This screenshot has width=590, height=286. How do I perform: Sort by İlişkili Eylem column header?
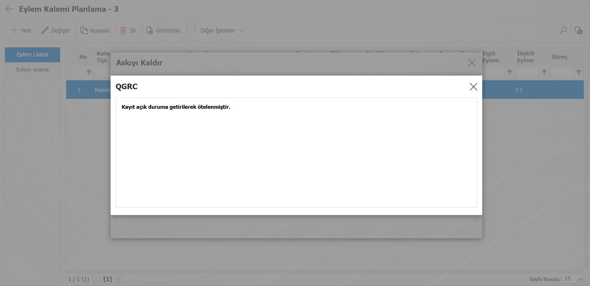(526, 57)
